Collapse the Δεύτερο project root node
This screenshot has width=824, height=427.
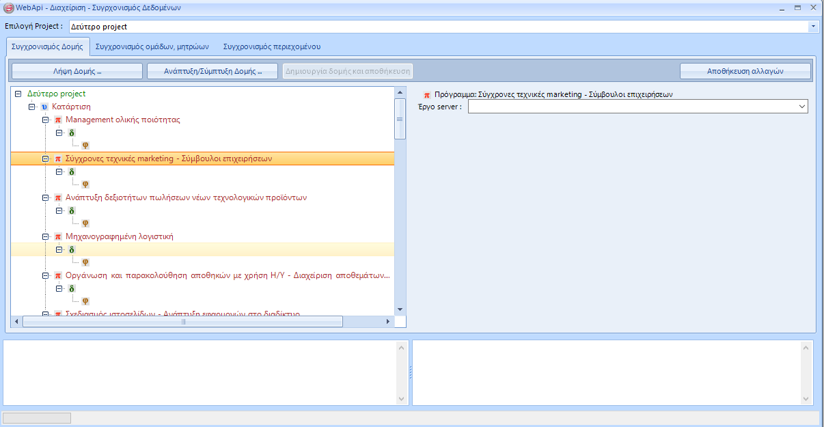pos(18,94)
